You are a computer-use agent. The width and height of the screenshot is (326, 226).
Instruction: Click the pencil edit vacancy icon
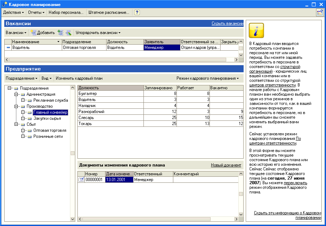coord(69,33)
